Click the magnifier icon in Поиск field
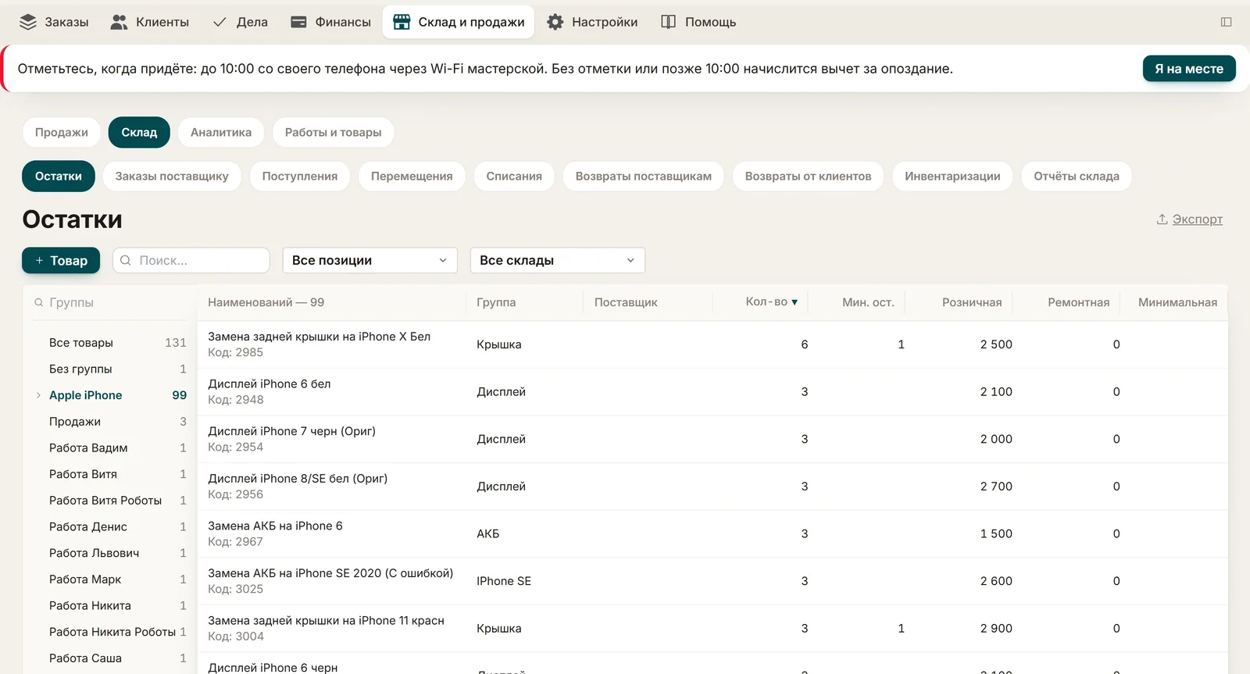Viewport: 1250px width, 674px height. [126, 260]
